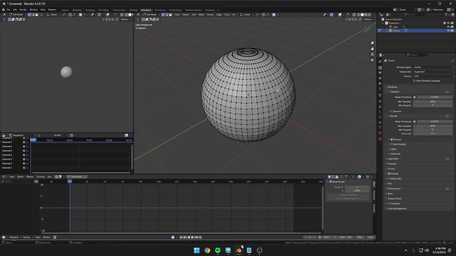Open the Modifiers wrench tab in Properties

(380, 107)
